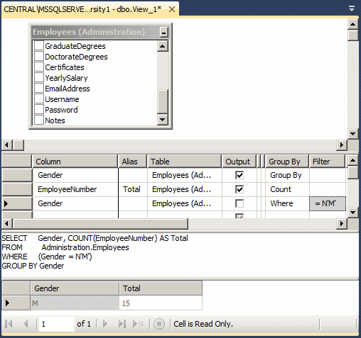This screenshot has width=361, height=338.
Task: Click the current record number field
Action: click(57, 324)
